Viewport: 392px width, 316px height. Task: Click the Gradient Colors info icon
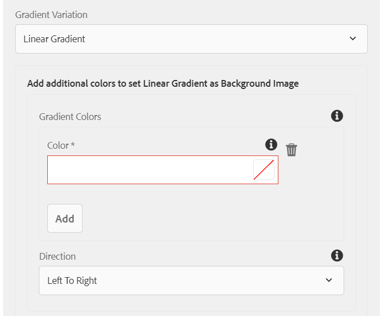pyautogui.click(x=337, y=116)
